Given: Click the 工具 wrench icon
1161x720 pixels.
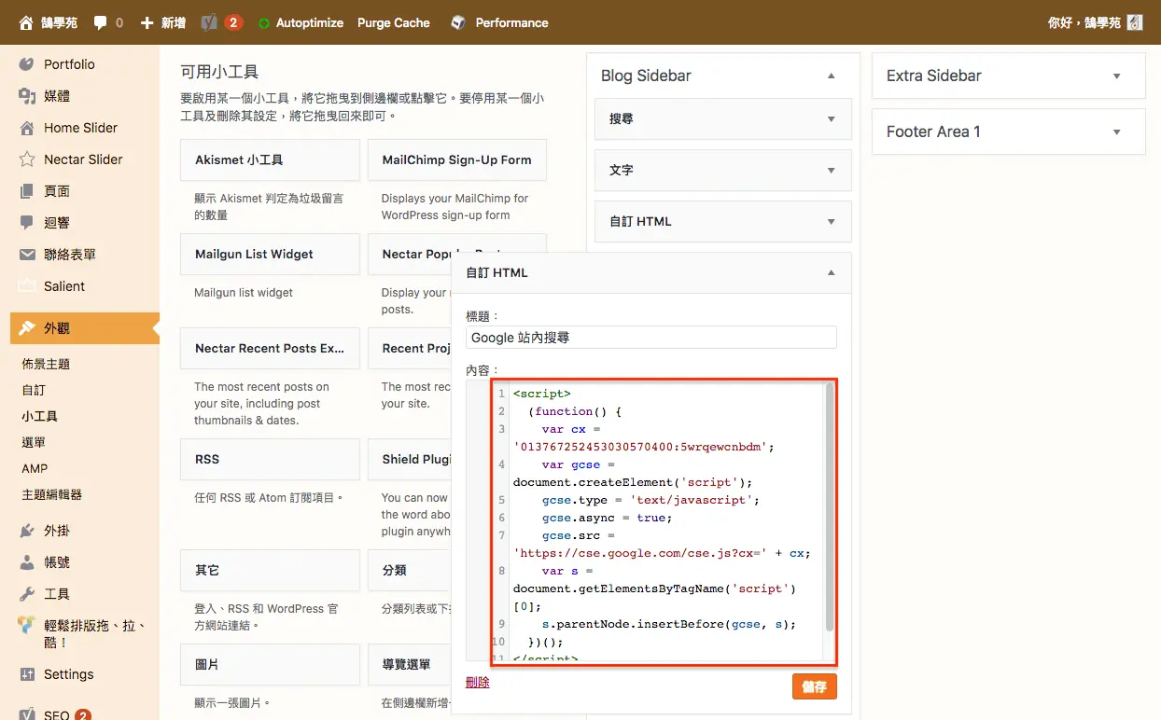Looking at the screenshot, I should click(27, 594).
